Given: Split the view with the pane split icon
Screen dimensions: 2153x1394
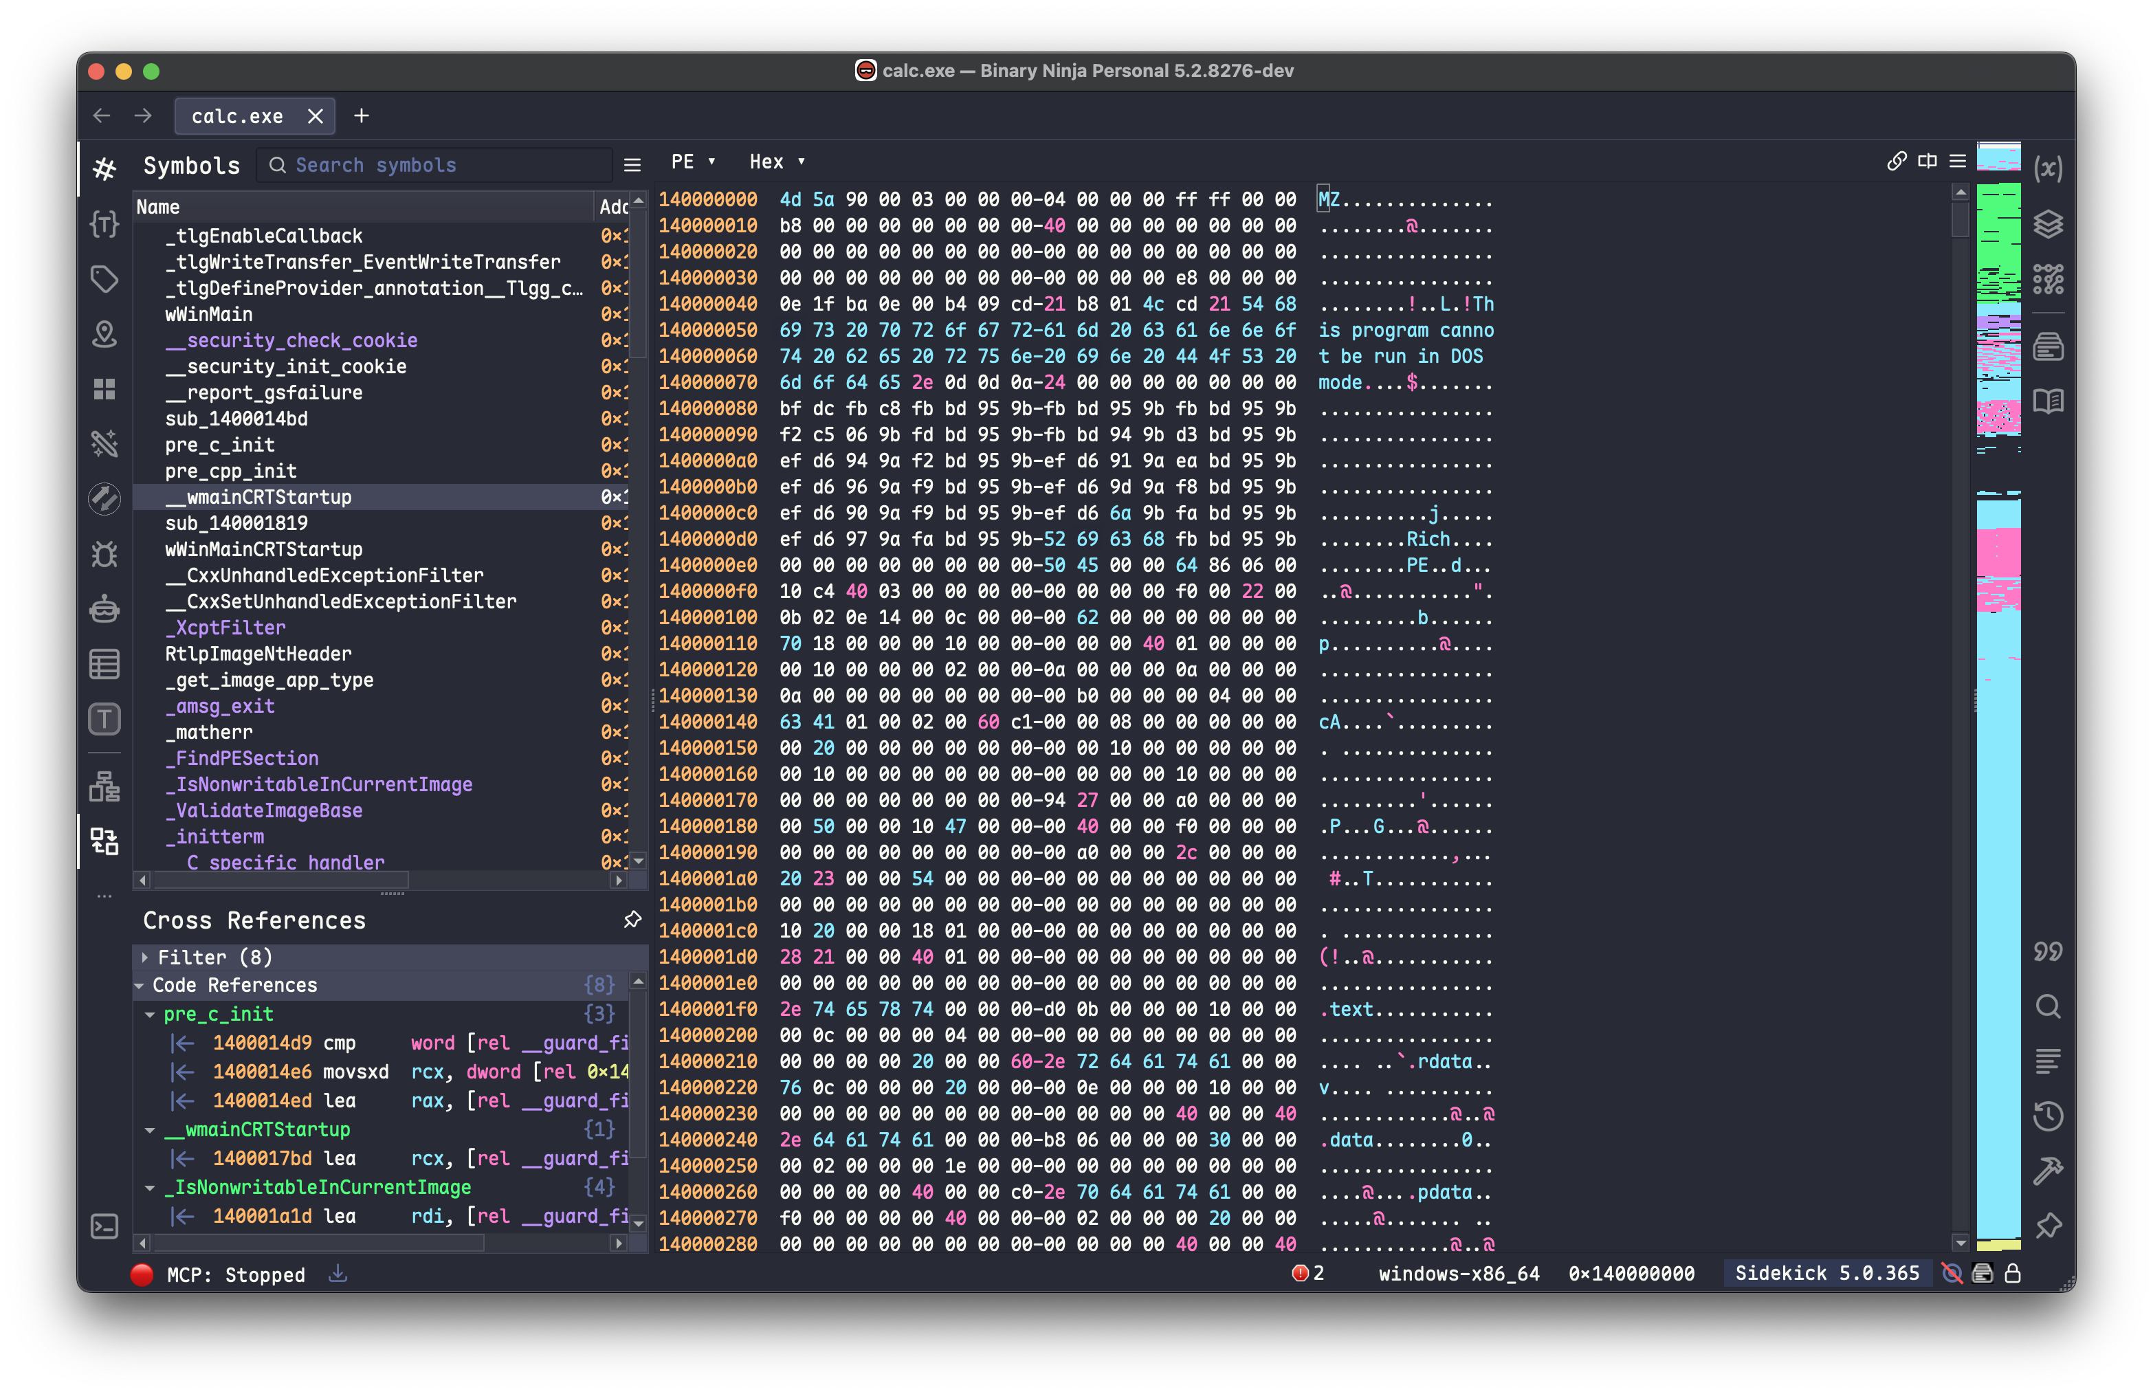Looking at the screenshot, I should (1927, 161).
